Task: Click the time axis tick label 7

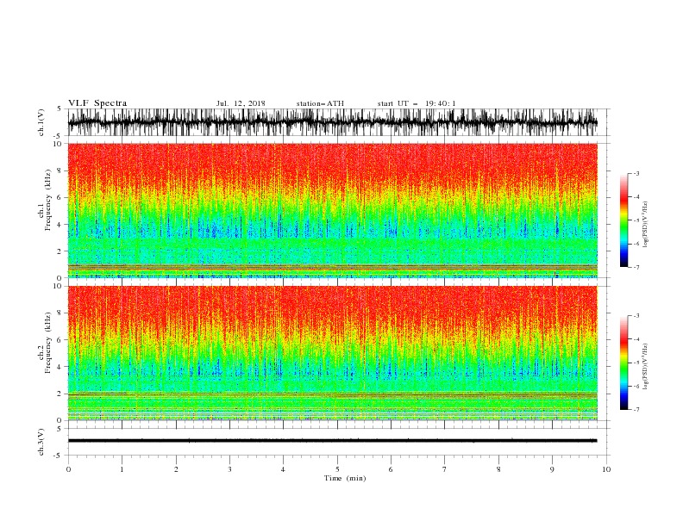Action: pyautogui.click(x=445, y=469)
